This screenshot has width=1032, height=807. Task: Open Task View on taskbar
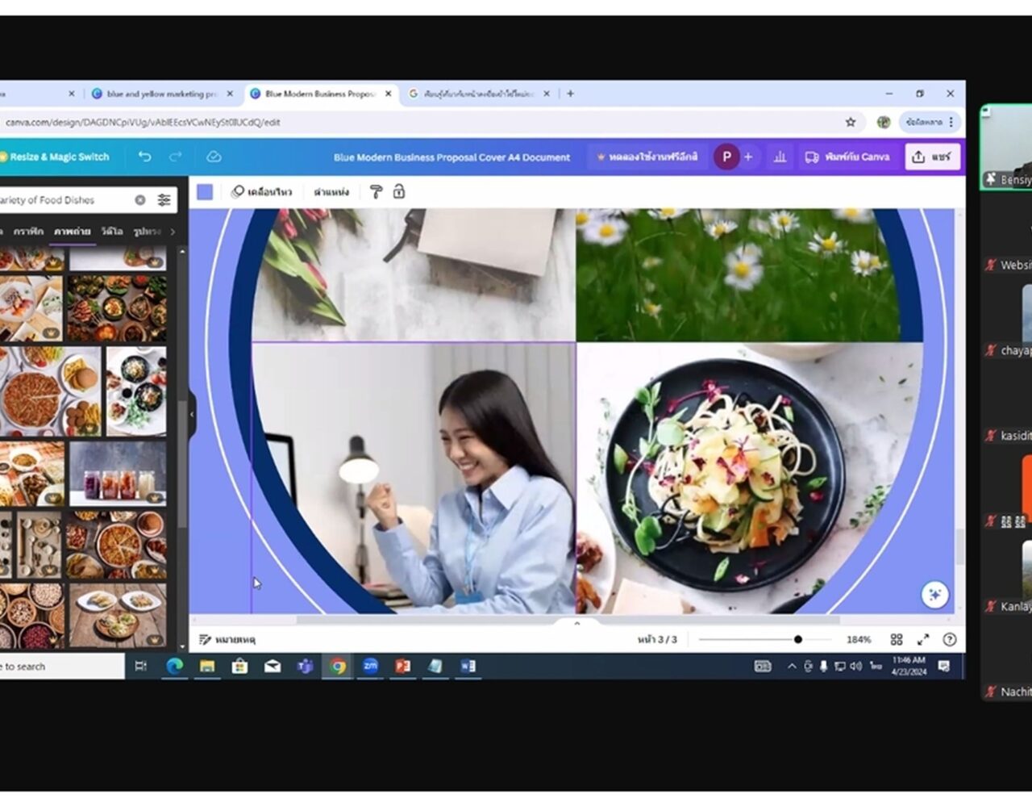point(140,667)
